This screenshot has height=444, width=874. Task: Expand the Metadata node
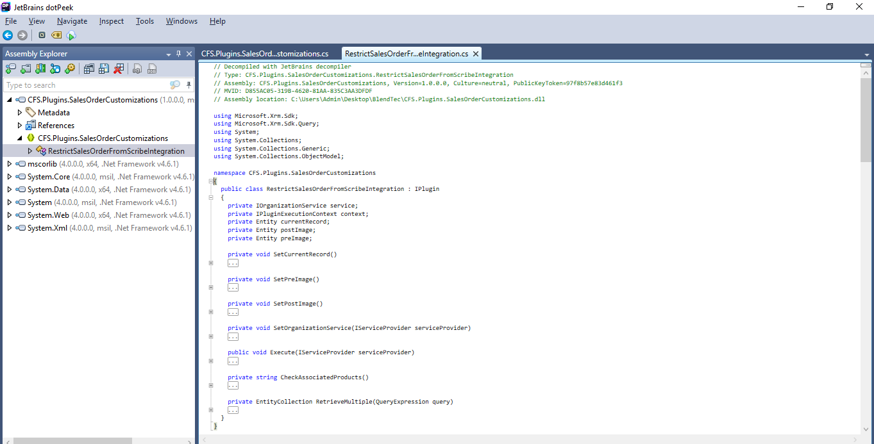(20, 113)
